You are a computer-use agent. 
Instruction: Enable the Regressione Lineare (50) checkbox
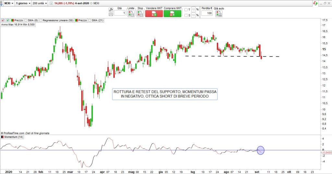pos(41,20)
